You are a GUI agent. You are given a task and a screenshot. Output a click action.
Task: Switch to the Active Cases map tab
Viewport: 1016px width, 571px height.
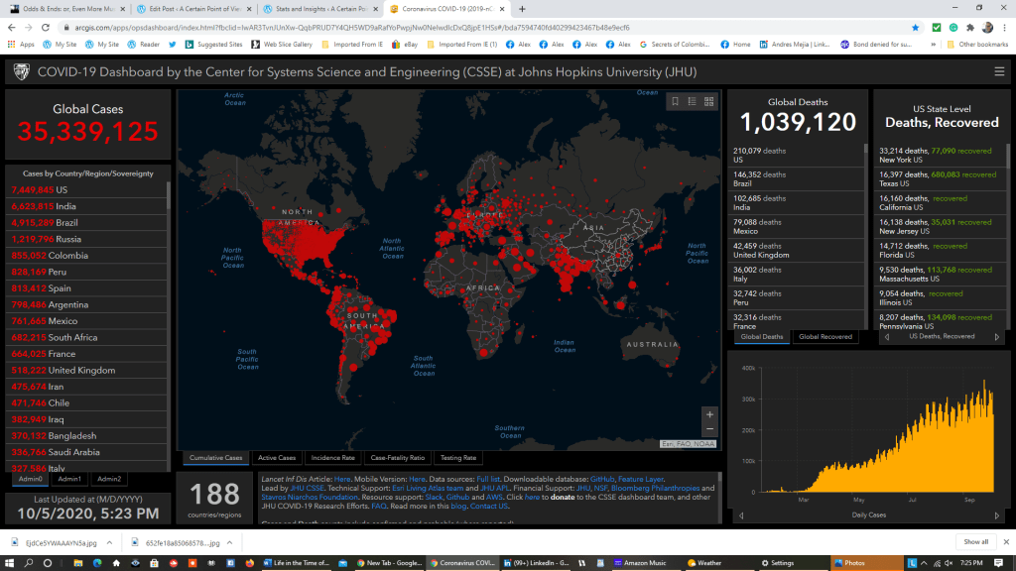click(x=277, y=458)
